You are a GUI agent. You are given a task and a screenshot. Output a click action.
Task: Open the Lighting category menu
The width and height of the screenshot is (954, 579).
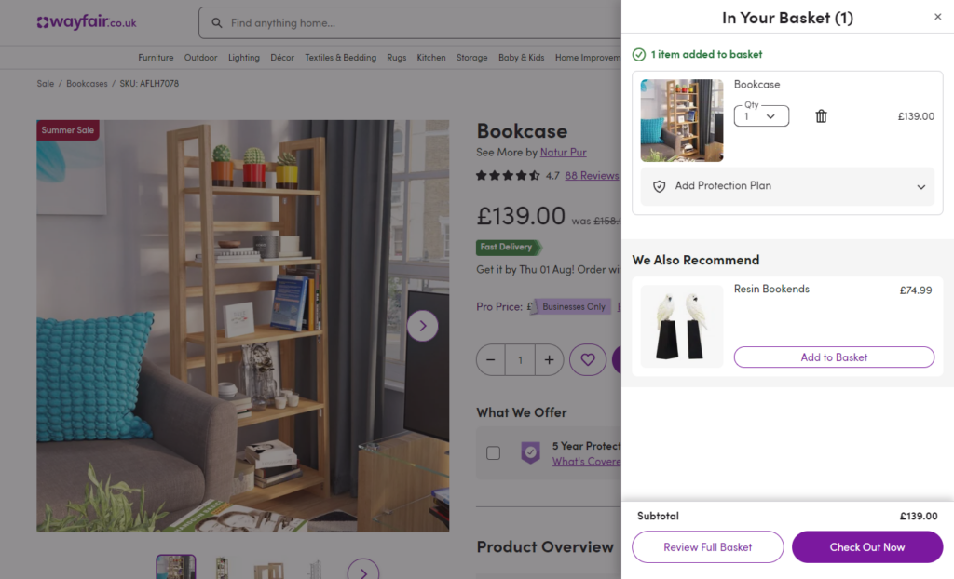coord(244,57)
